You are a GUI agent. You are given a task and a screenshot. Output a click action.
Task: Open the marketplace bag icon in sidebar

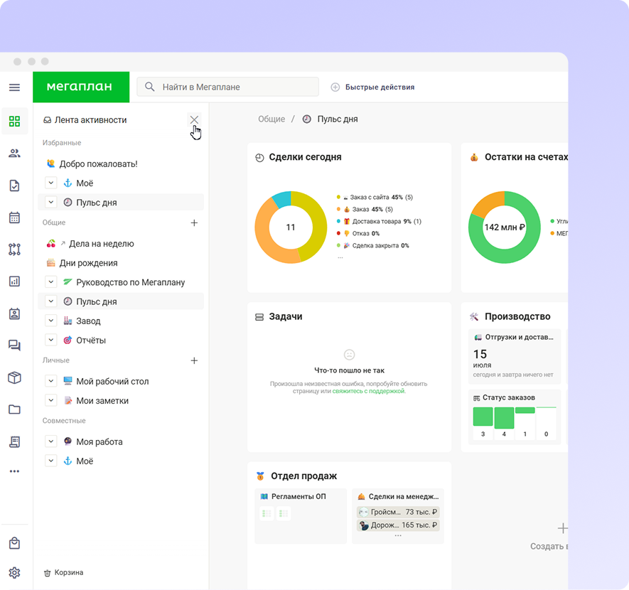pyautogui.click(x=14, y=543)
